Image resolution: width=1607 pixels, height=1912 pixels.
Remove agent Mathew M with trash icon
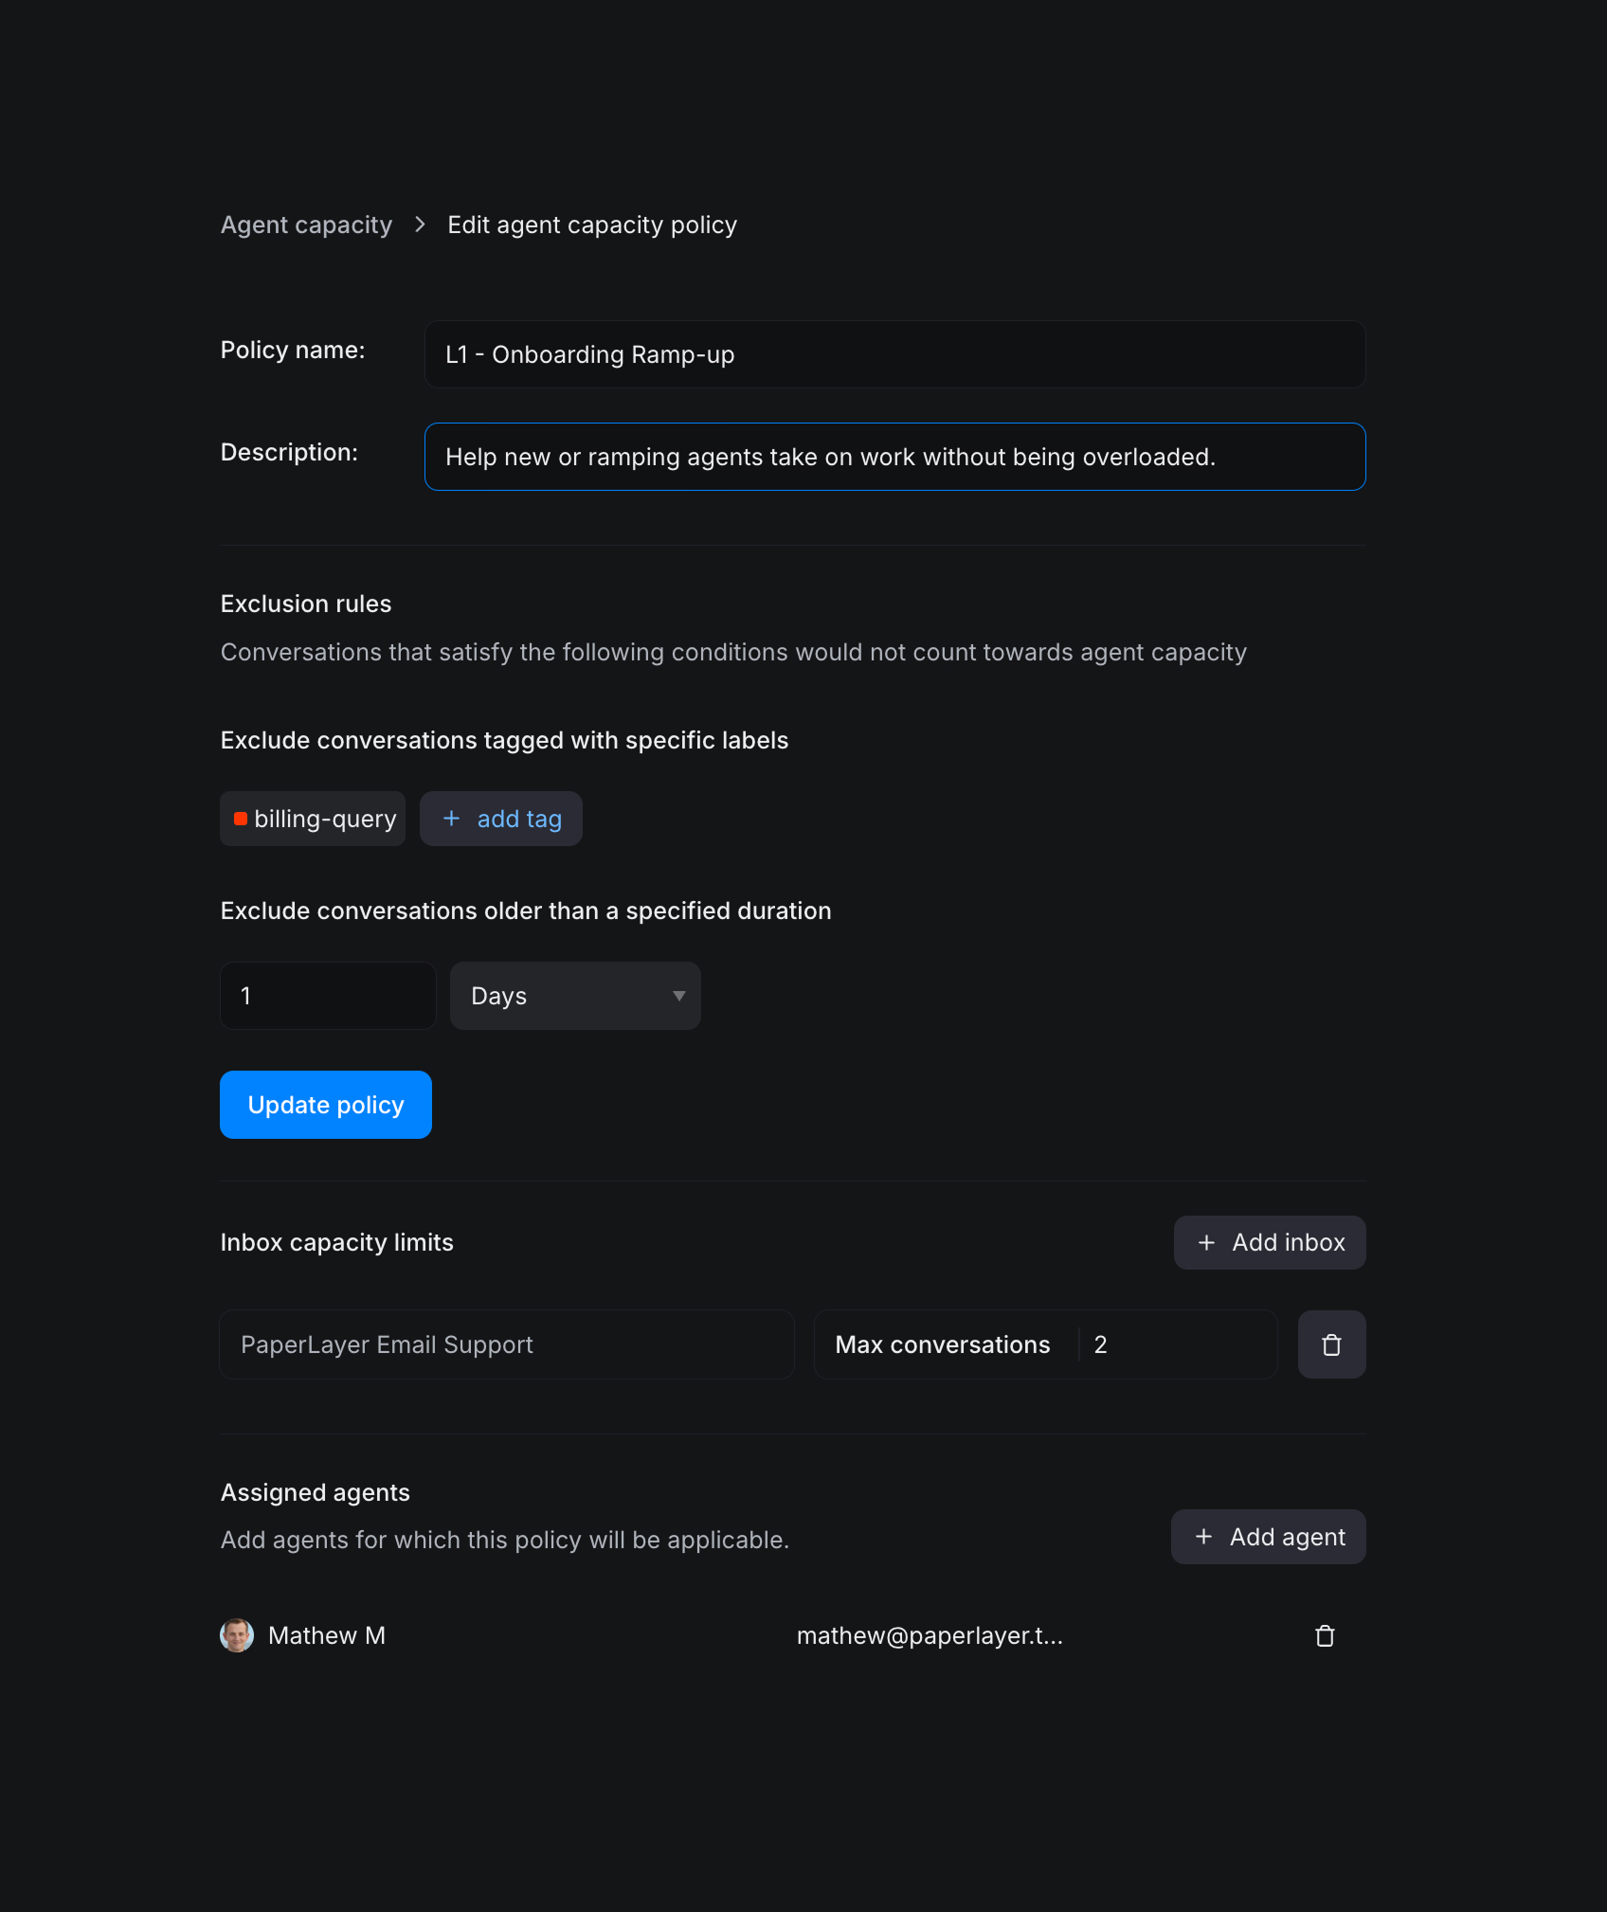pyautogui.click(x=1325, y=1635)
